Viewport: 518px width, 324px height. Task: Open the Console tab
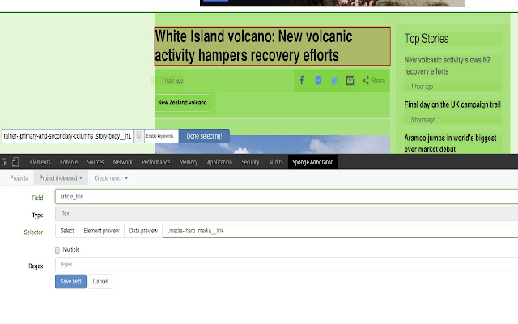pyautogui.click(x=69, y=162)
